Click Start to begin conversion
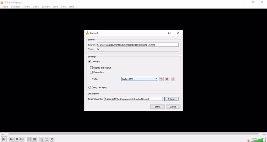 (157, 106)
